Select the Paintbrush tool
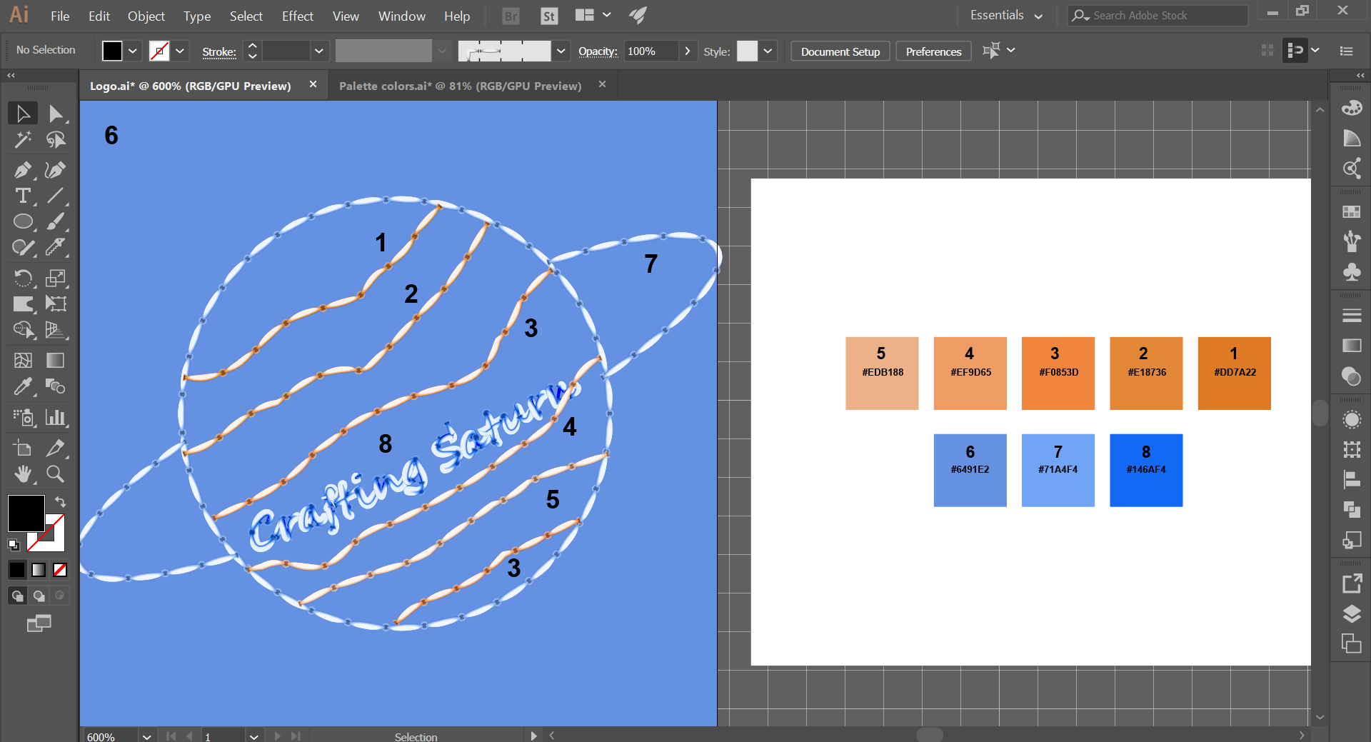This screenshot has width=1371, height=742. (56, 221)
